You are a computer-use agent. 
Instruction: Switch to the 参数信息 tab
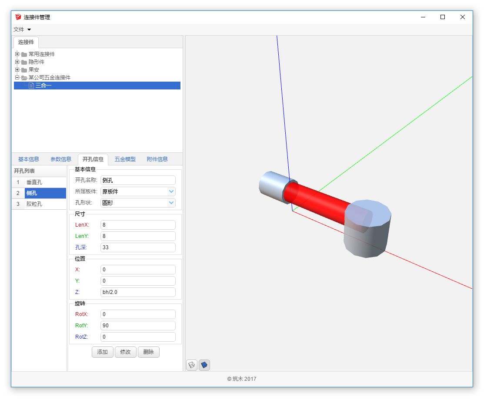pos(61,159)
